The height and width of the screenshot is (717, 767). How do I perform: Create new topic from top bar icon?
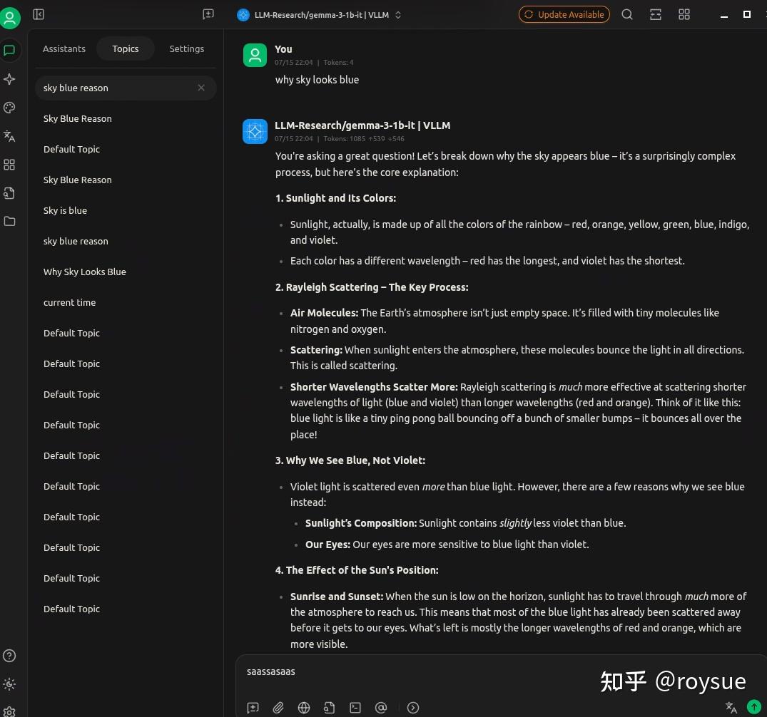point(208,14)
